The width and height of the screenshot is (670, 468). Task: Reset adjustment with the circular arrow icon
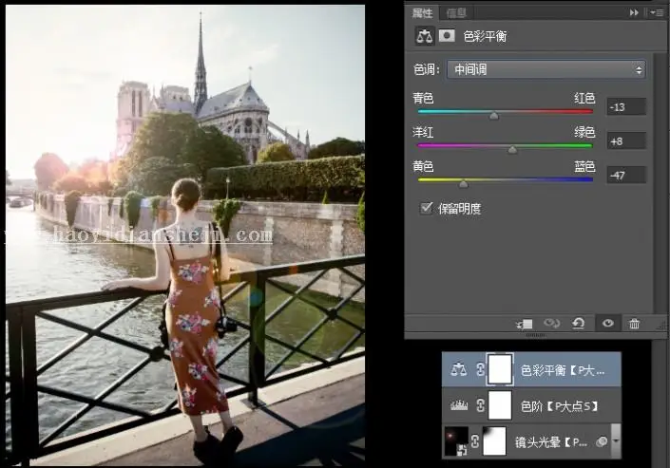[x=579, y=324]
